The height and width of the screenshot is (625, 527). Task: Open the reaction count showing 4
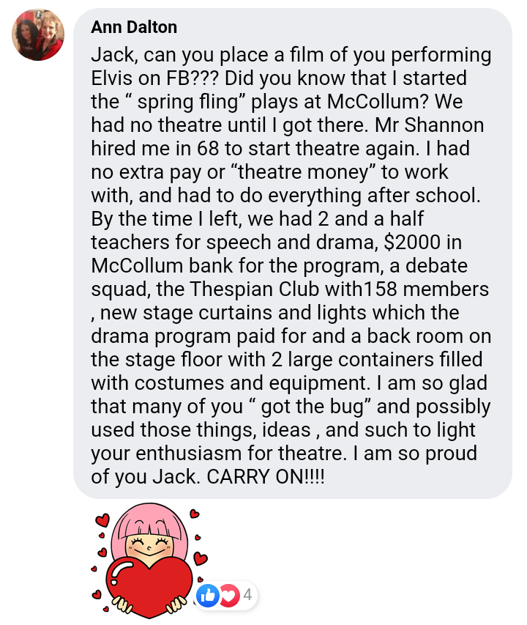[247, 595]
